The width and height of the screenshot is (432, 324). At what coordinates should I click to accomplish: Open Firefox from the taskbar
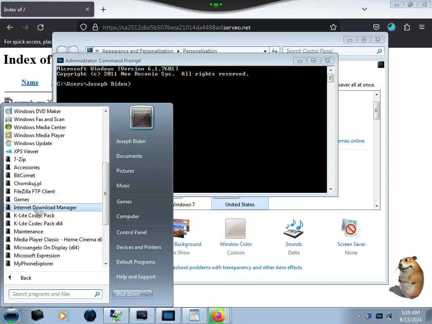[x=219, y=316]
